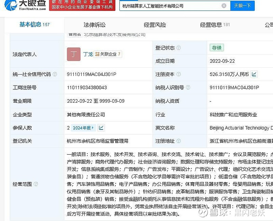Open the 2024年报 dropdown link
The width and height of the screenshot is (273, 221).
click(x=83, y=128)
